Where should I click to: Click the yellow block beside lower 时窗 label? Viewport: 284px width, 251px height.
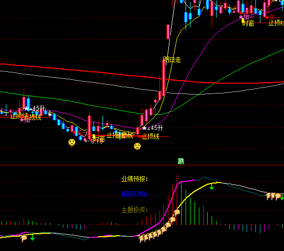pos(94,136)
